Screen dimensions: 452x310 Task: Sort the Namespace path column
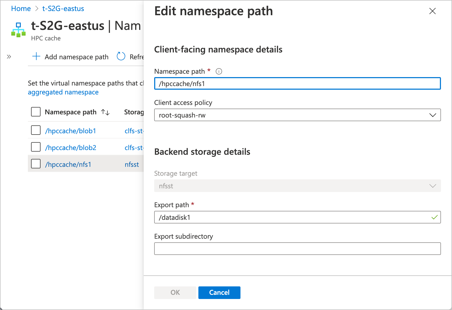pyautogui.click(x=105, y=112)
